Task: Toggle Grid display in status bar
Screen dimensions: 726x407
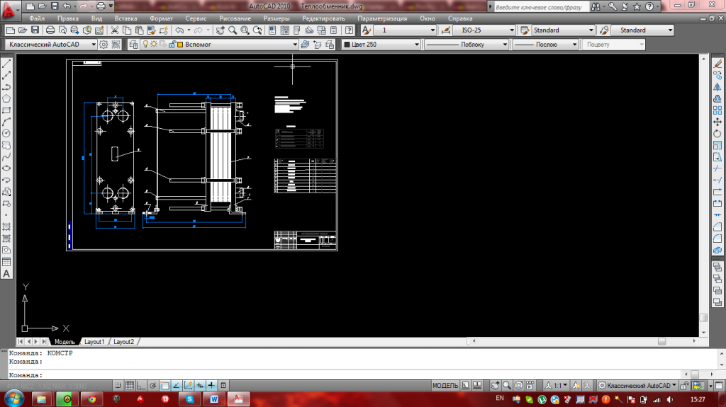Action: [x=130, y=385]
